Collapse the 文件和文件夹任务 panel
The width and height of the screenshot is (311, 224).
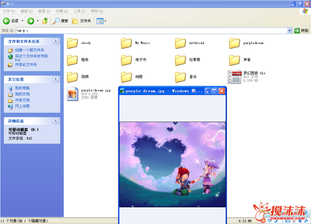point(56,41)
